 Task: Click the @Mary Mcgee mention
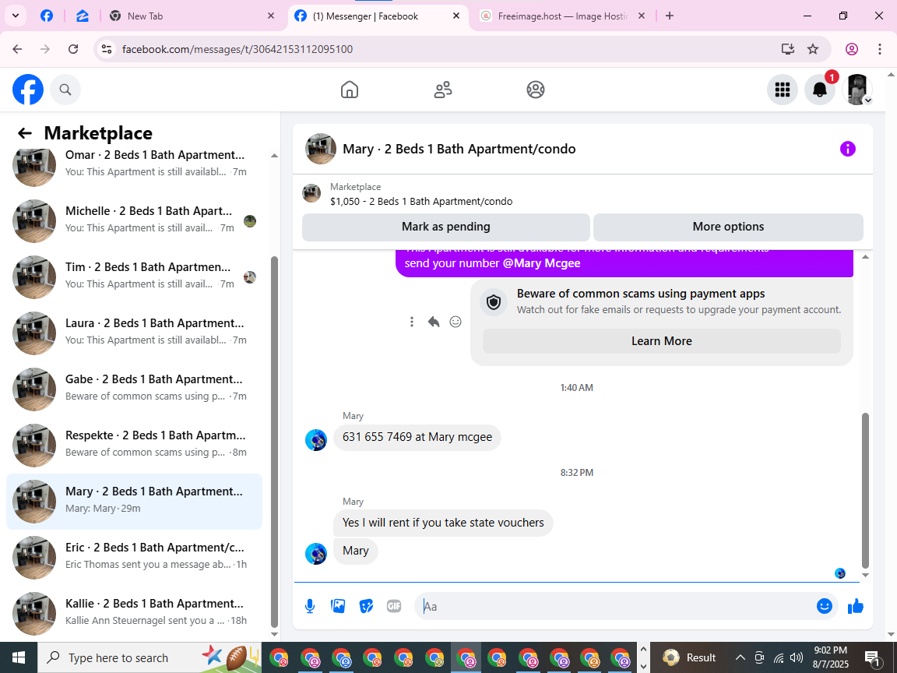[x=541, y=263]
